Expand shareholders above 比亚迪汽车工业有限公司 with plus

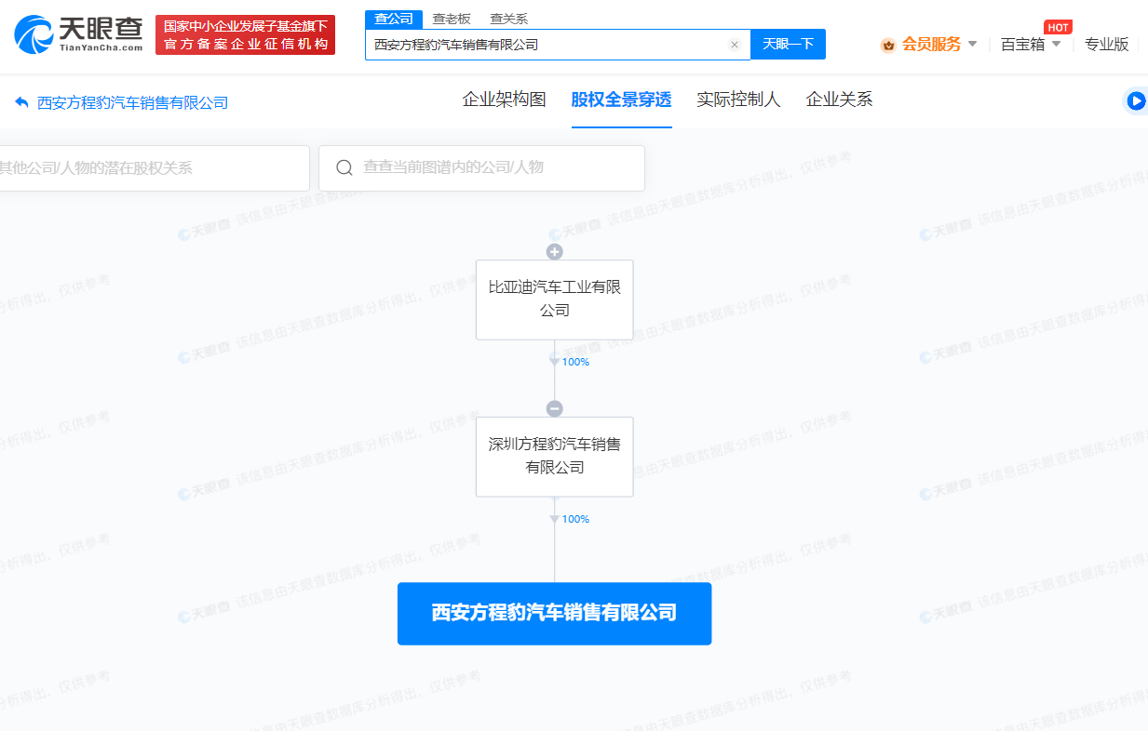(554, 251)
